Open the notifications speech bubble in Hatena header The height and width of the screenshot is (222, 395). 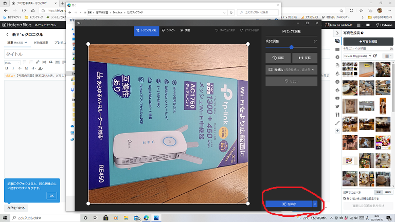[x=369, y=25]
